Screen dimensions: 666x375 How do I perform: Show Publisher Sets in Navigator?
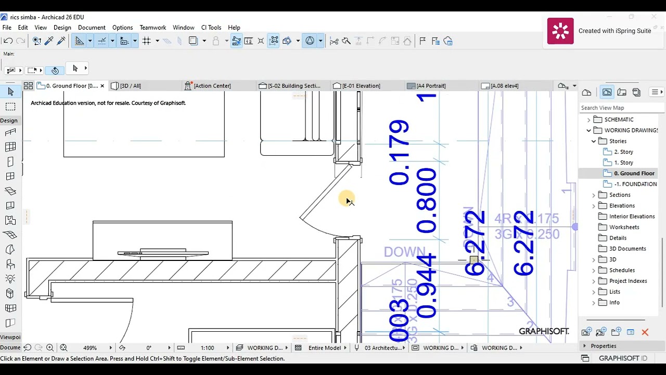tap(636, 92)
